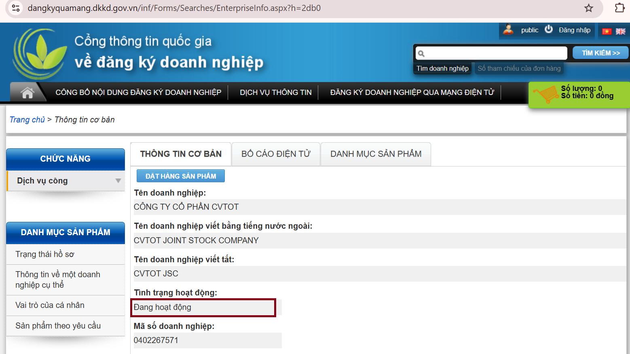Click the Vietnamese flag language icon

pyautogui.click(x=607, y=31)
